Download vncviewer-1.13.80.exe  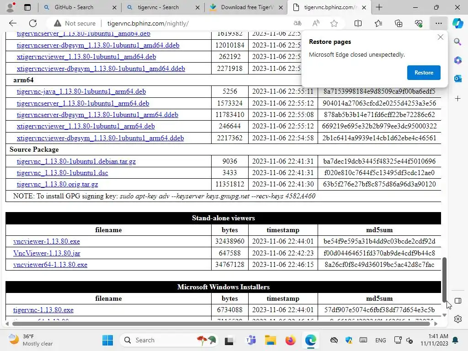coord(47,241)
